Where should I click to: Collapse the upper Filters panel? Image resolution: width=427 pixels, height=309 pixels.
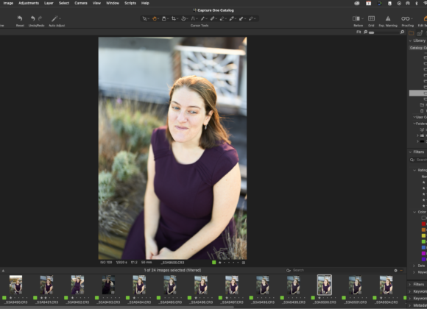click(x=410, y=152)
